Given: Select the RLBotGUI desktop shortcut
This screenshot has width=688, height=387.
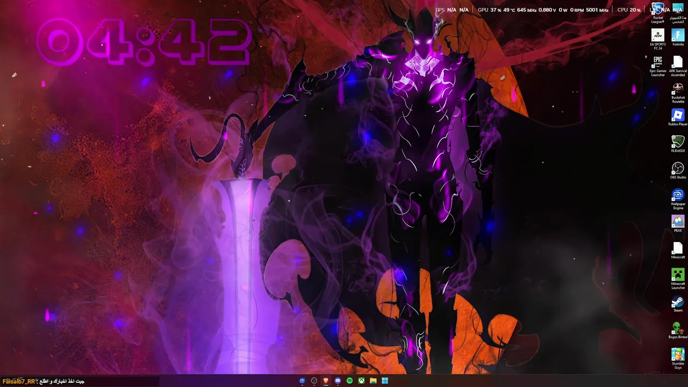Looking at the screenshot, I should point(678,144).
